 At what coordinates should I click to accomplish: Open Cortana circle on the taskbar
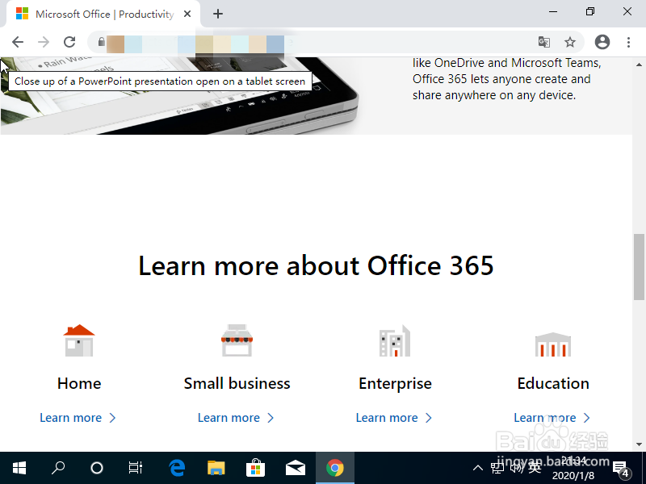(x=97, y=468)
